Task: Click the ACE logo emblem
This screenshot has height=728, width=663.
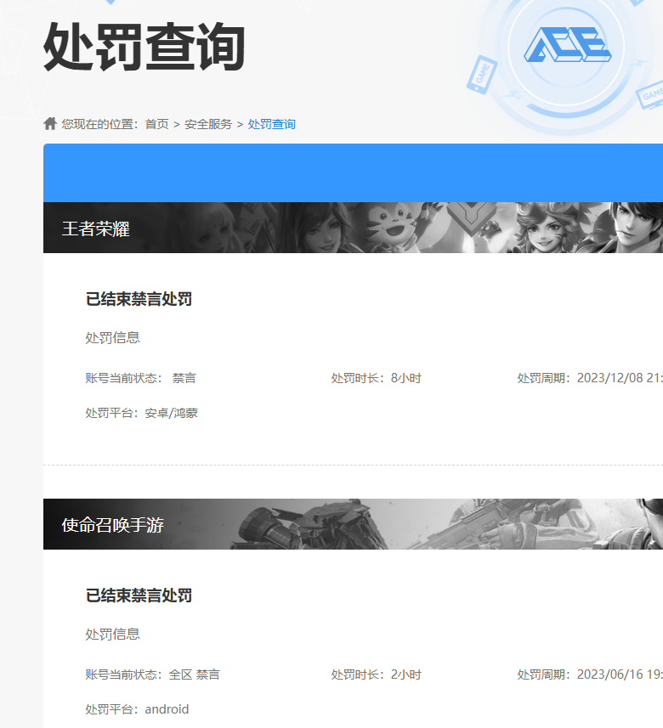Action: click(x=567, y=45)
